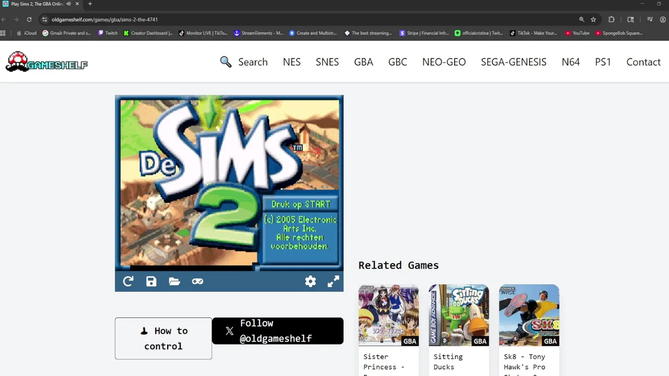
Task: Open the YouTube bookmark
Action: (577, 33)
